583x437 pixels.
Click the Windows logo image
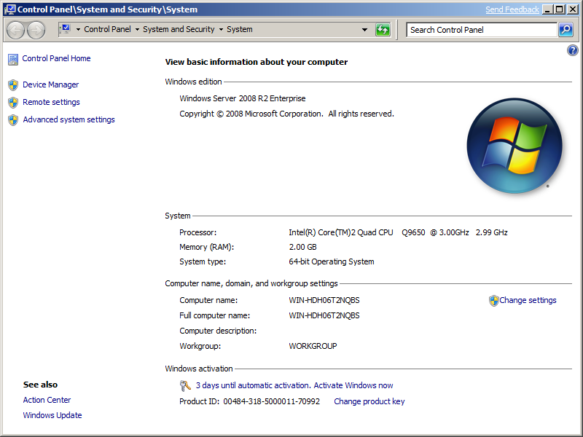(x=514, y=146)
